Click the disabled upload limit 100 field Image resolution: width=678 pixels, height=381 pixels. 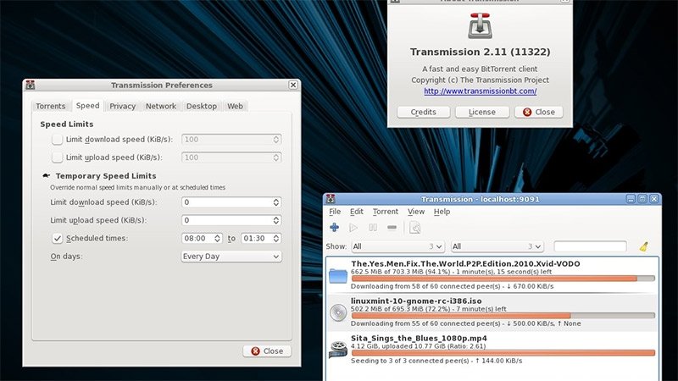click(x=231, y=157)
